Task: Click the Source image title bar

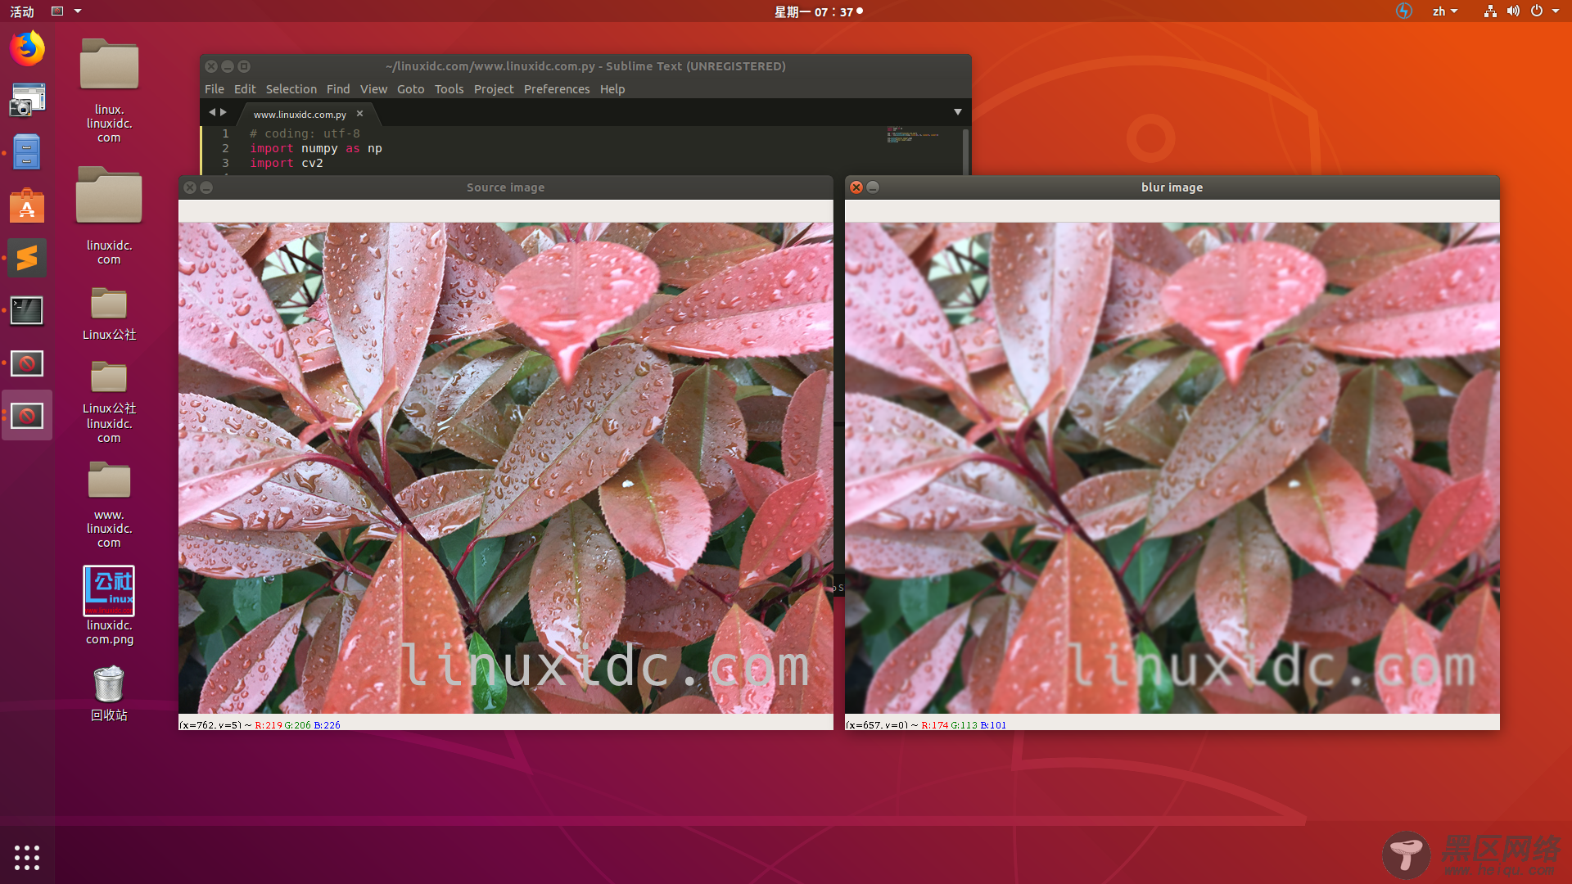Action: point(506,187)
